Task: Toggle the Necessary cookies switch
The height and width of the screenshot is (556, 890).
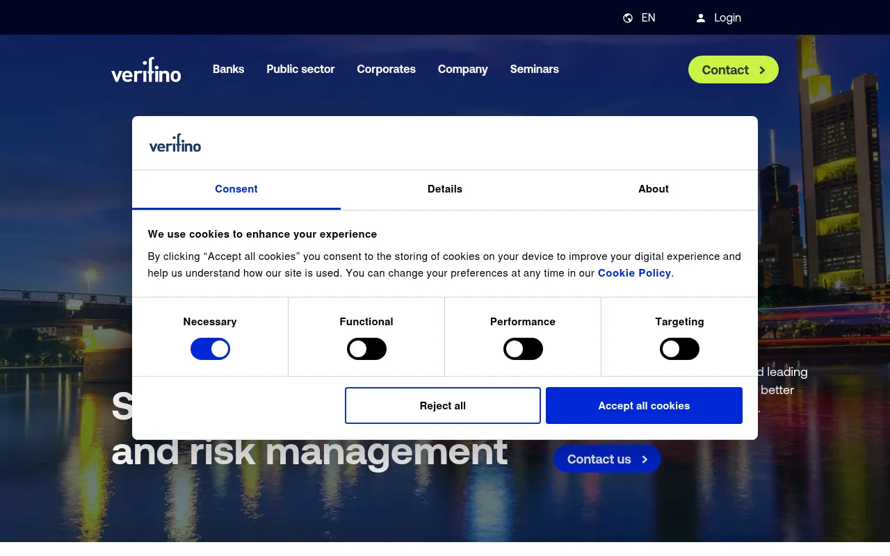Action: [x=210, y=349]
